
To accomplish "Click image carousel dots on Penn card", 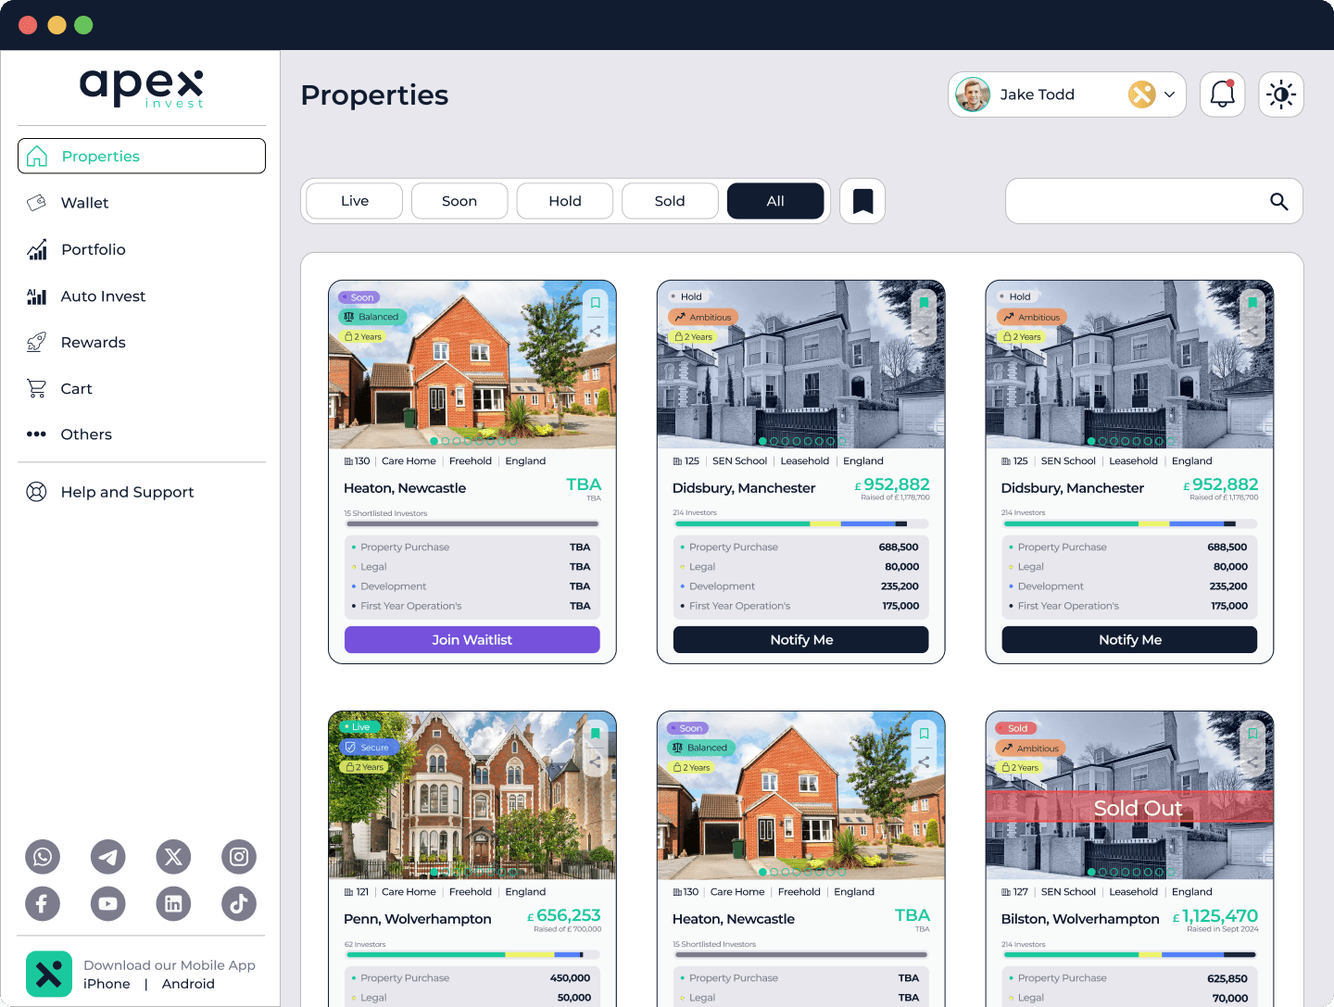I will point(472,872).
